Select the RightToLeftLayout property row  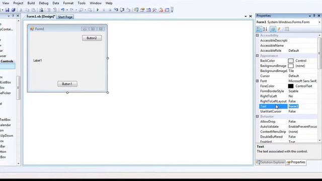pyautogui.click(x=288, y=102)
